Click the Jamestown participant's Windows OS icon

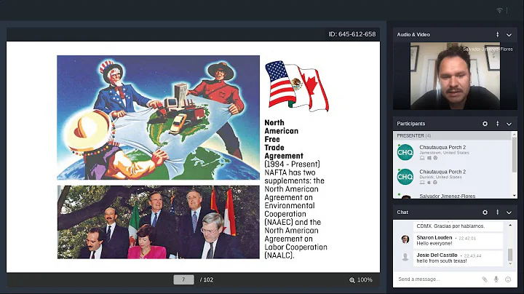[429, 158]
